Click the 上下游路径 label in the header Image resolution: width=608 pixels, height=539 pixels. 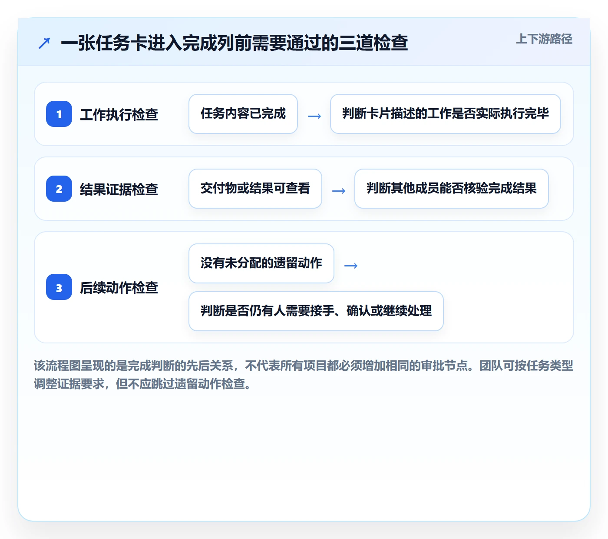(544, 39)
